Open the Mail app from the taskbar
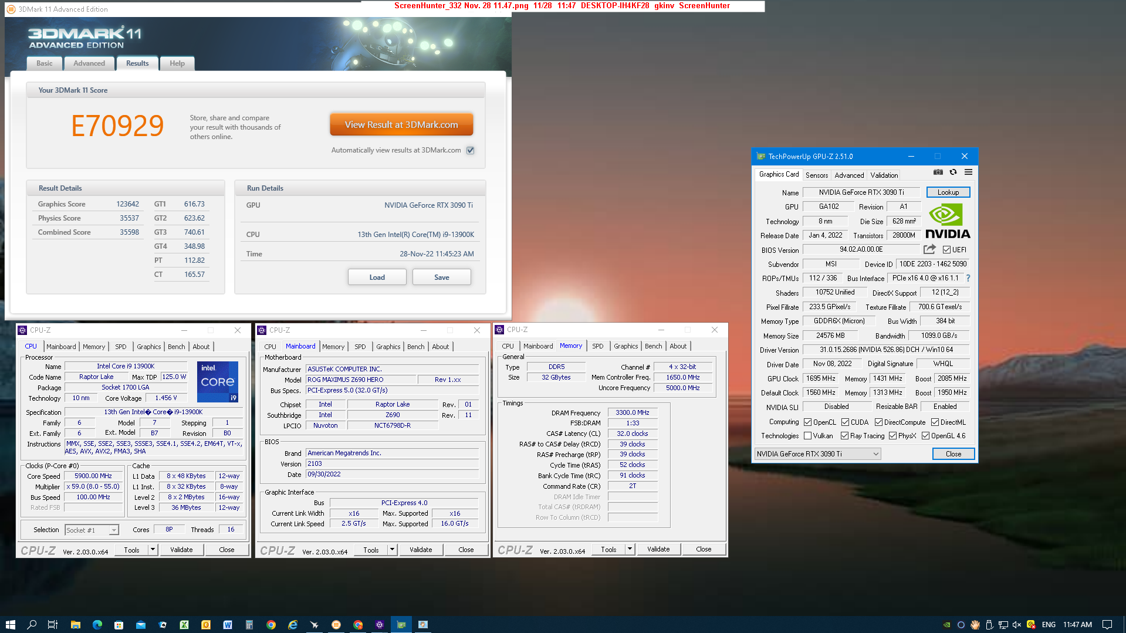This screenshot has width=1126, height=633. [141, 624]
